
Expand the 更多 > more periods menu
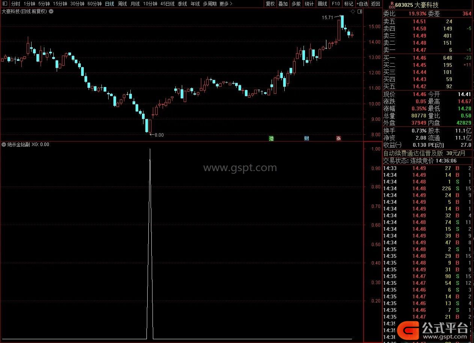(226, 4)
